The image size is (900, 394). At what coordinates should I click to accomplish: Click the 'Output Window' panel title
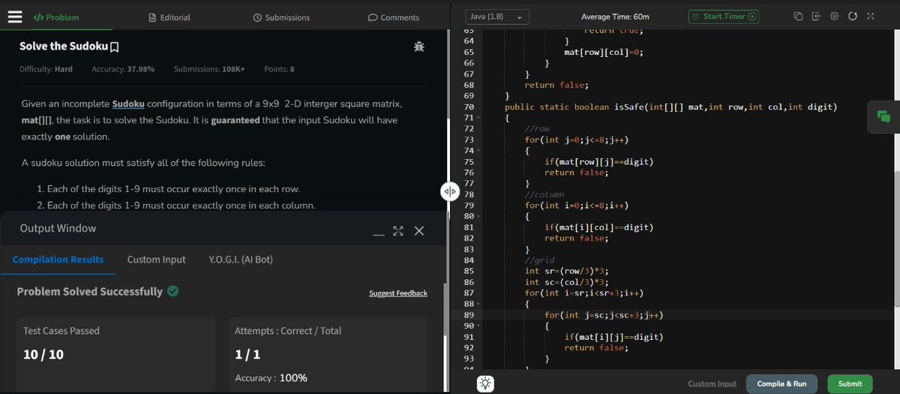point(58,228)
